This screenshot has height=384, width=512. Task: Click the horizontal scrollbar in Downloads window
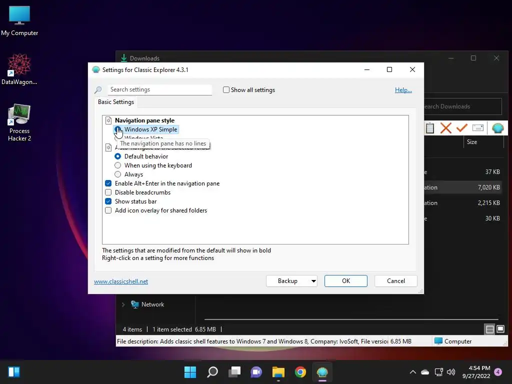(351, 319)
